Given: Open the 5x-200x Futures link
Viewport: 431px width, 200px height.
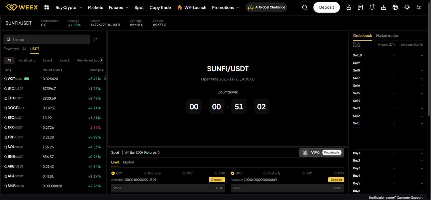Looking at the screenshot, I should (143, 153).
